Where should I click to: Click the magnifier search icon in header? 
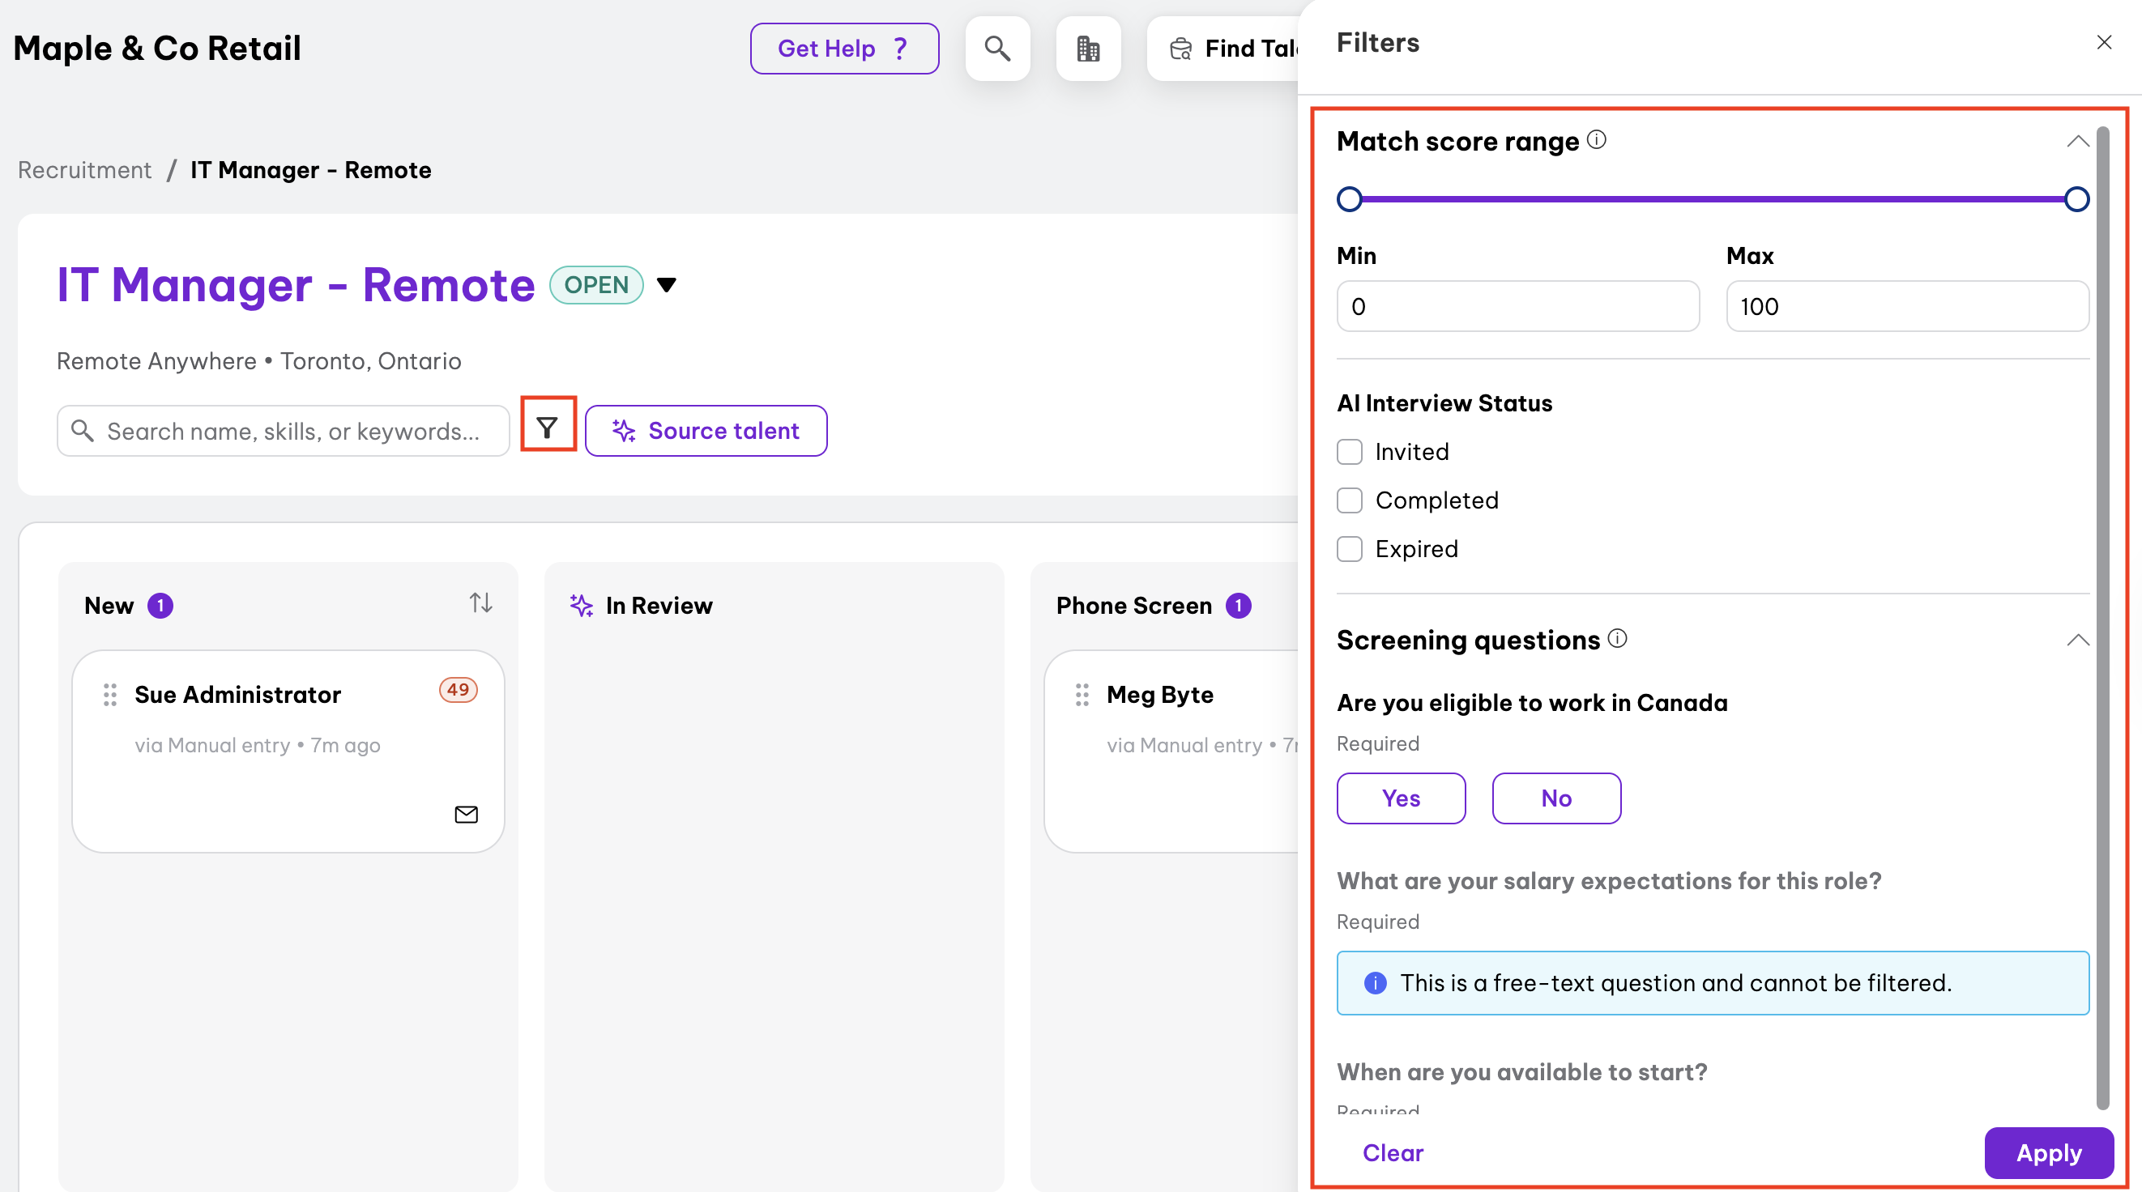click(997, 49)
